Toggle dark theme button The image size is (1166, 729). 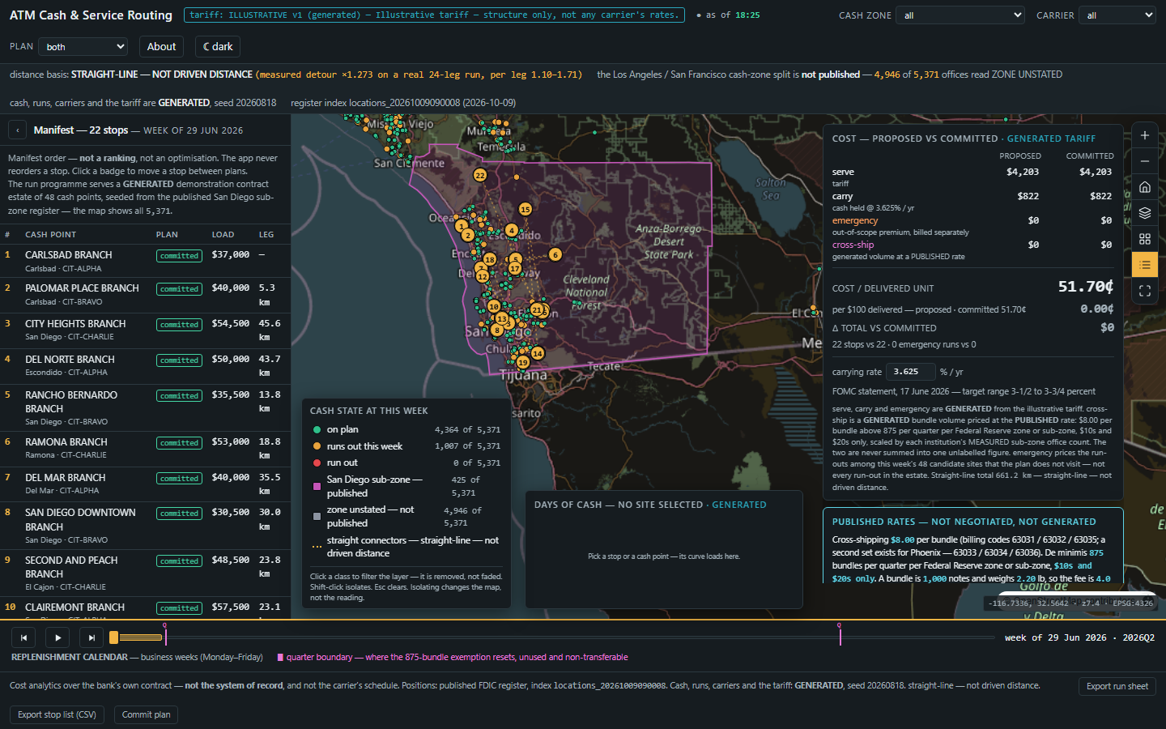(x=218, y=47)
